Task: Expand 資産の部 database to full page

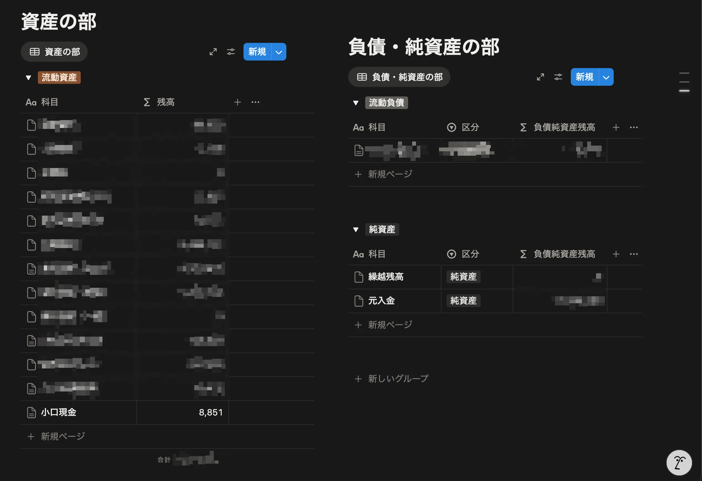Action: click(x=213, y=52)
